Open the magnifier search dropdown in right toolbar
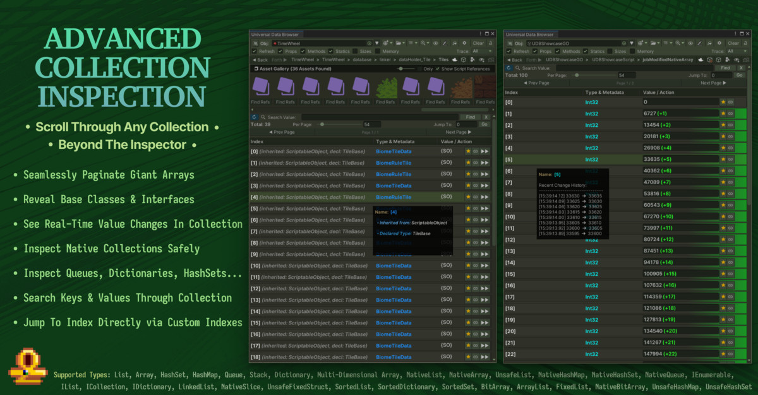Screen dimensions: 758x395 (x=680, y=43)
